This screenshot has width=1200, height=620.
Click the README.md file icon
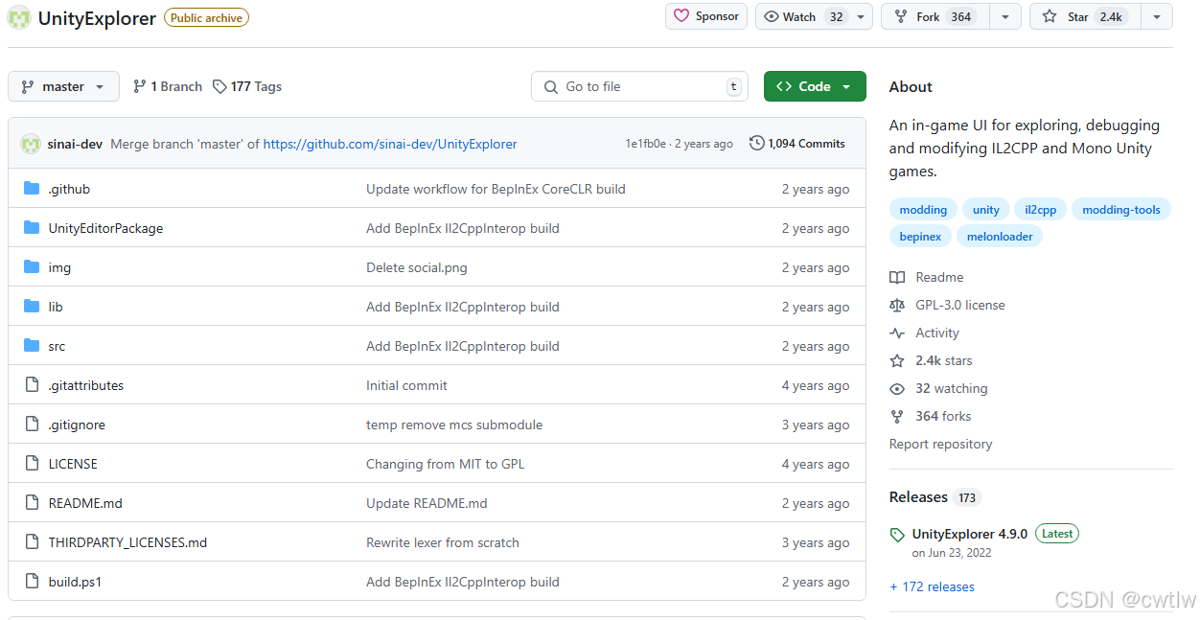pyautogui.click(x=32, y=503)
